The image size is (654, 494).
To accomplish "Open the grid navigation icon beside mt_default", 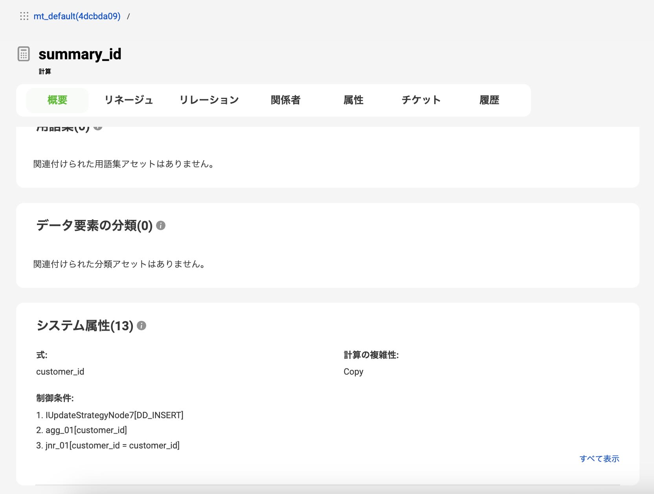I will pos(24,16).
